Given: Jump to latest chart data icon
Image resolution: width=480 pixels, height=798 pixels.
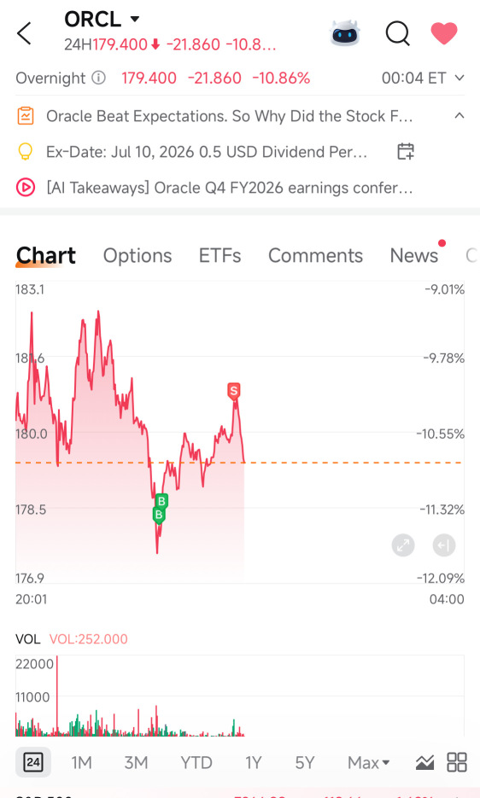Looking at the screenshot, I should coord(444,545).
